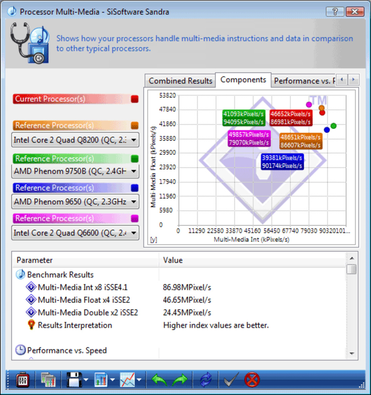The height and width of the screenshot is (395, 371).
Task: Click the blue 39381kPixels/s chart label
Action: pyautogui.click(x=282, y=162)
